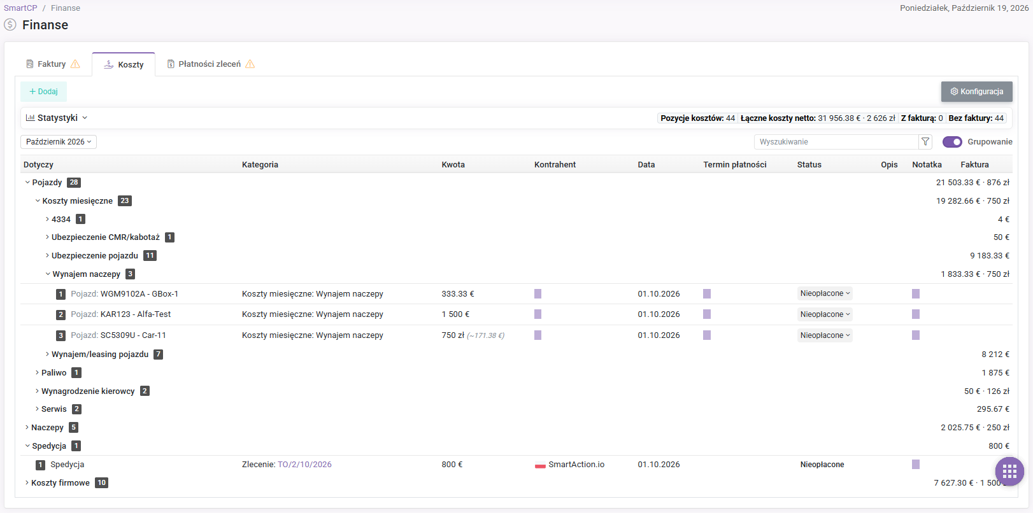1033x513 pixels.
Task: Open the purple apps grid button
Action: (1009, 472)
